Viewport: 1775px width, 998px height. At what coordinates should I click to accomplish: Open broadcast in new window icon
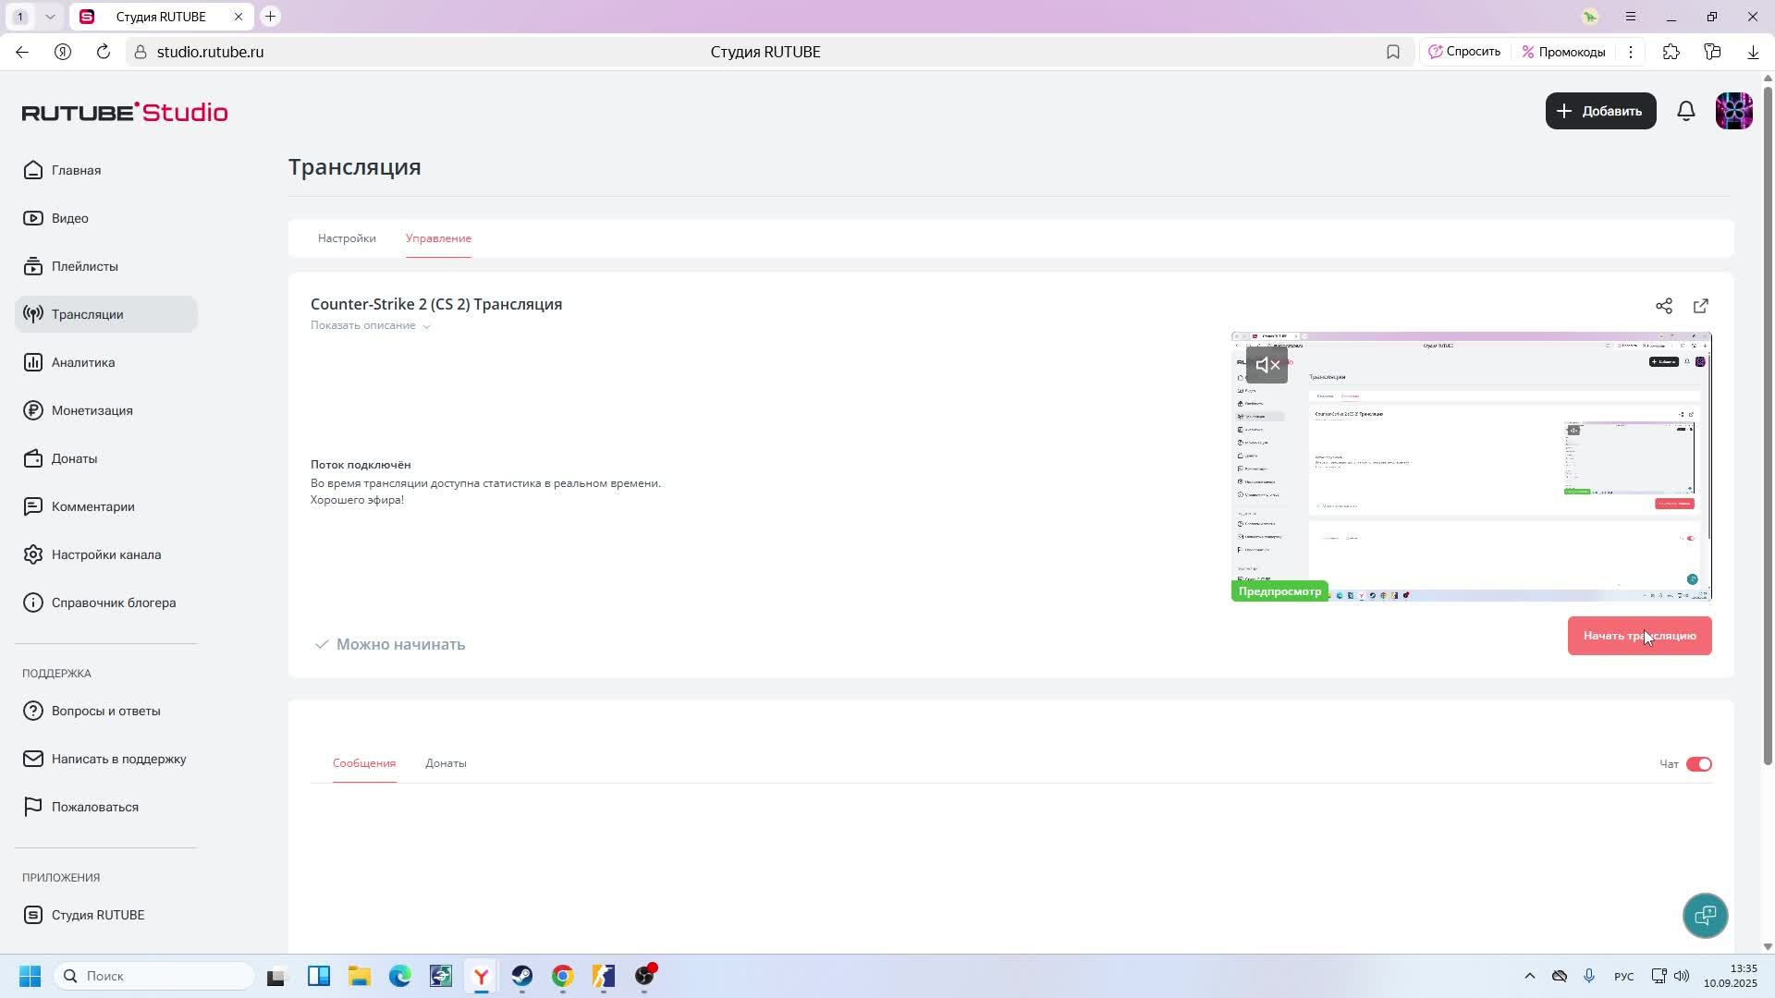(1700, 306)
